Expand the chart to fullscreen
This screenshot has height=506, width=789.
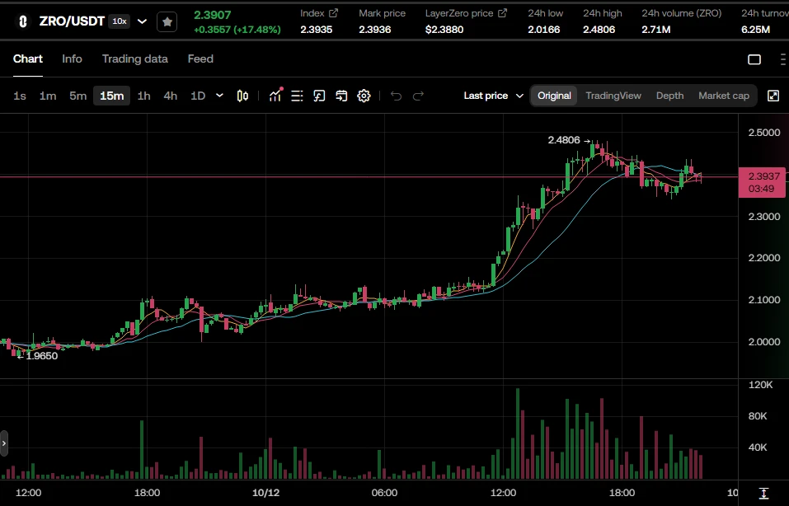773,96
